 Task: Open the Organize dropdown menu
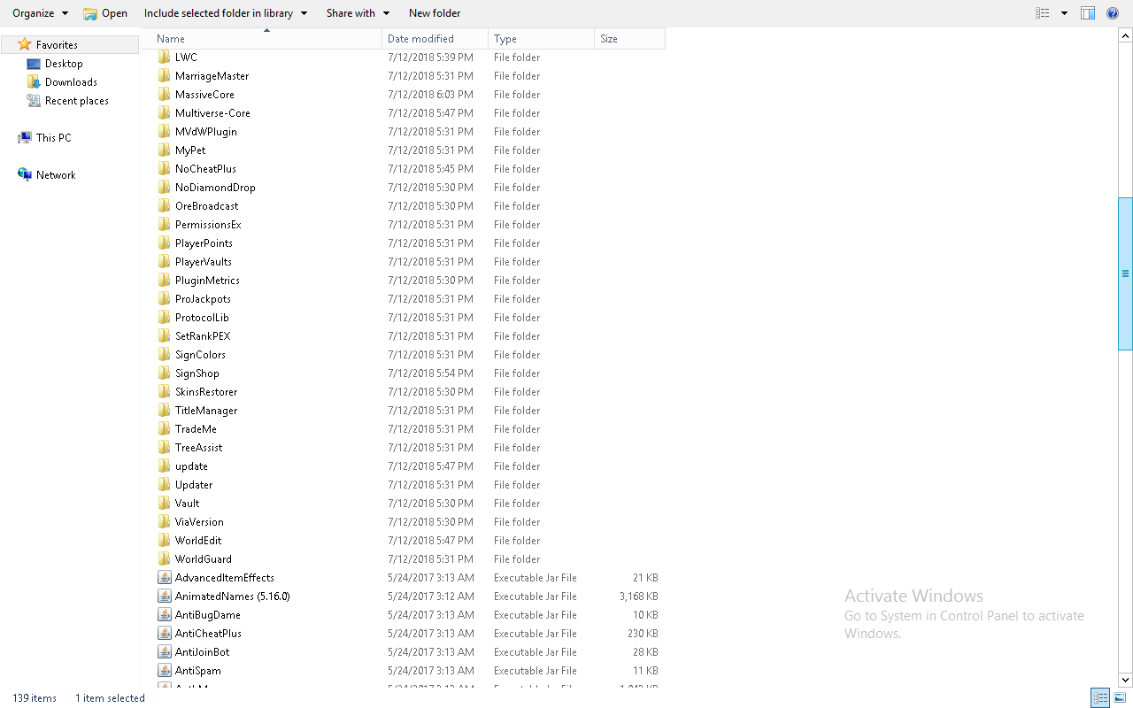[x=40, y=13]
